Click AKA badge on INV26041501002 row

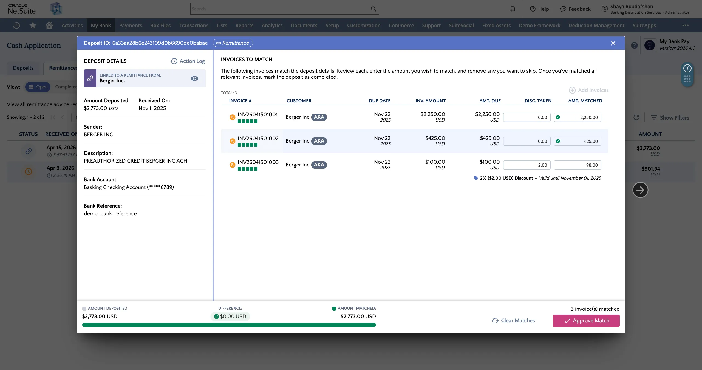click(319, 141)
